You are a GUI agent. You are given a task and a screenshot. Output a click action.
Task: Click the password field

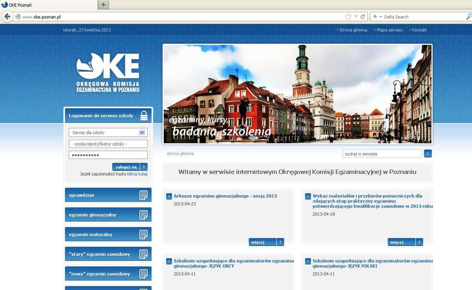click(x=108, y=155)
